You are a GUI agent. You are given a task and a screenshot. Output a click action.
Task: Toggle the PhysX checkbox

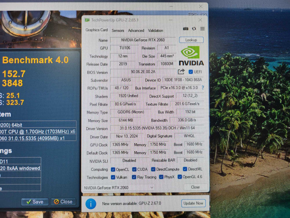(x=161, y=177)
